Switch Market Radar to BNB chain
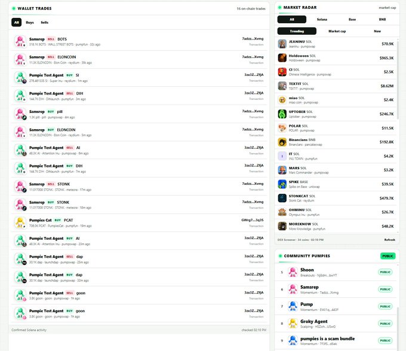 [x=382, y=20]
